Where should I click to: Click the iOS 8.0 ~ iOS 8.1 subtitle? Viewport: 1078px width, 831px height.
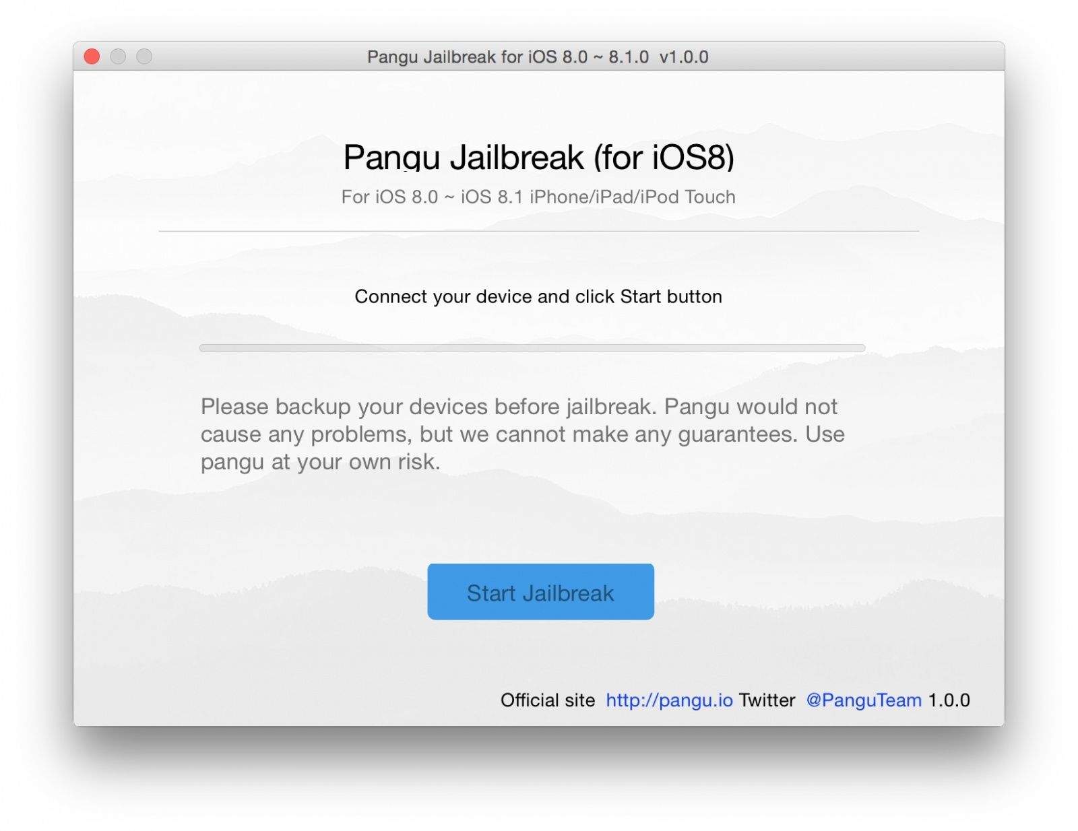(x=538, y=197)
